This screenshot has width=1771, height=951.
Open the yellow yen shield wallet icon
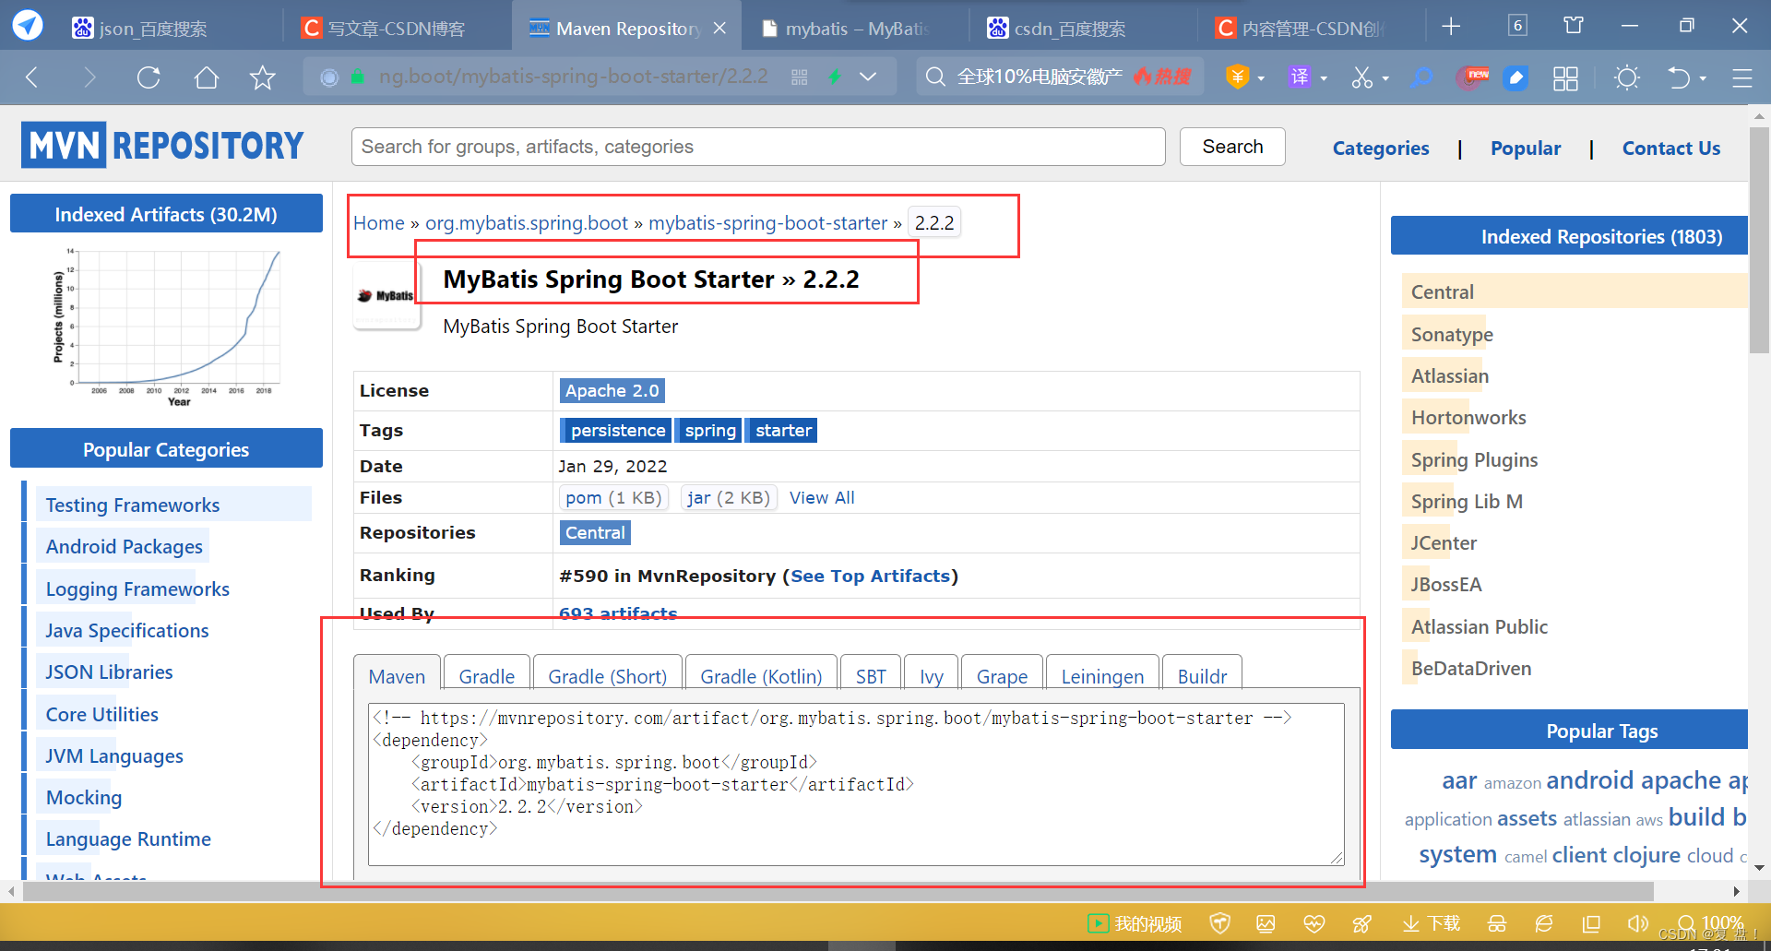[x=1237, y=77]
